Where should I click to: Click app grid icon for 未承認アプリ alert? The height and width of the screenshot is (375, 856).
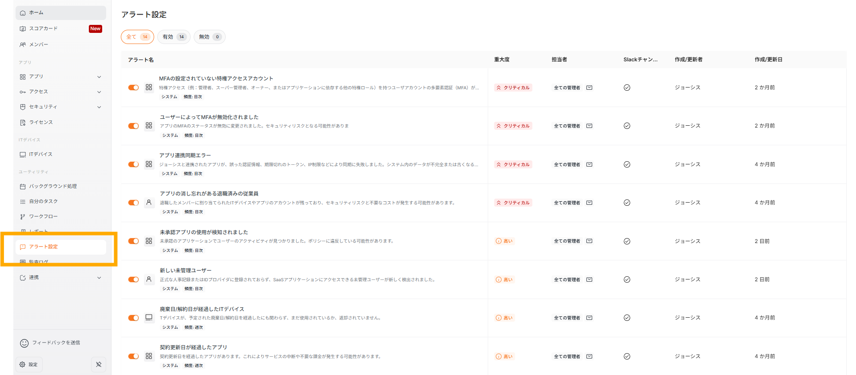[x=149, y=241]
